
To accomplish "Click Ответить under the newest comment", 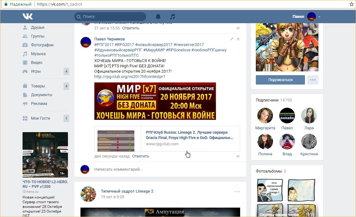I will point(140,156).
